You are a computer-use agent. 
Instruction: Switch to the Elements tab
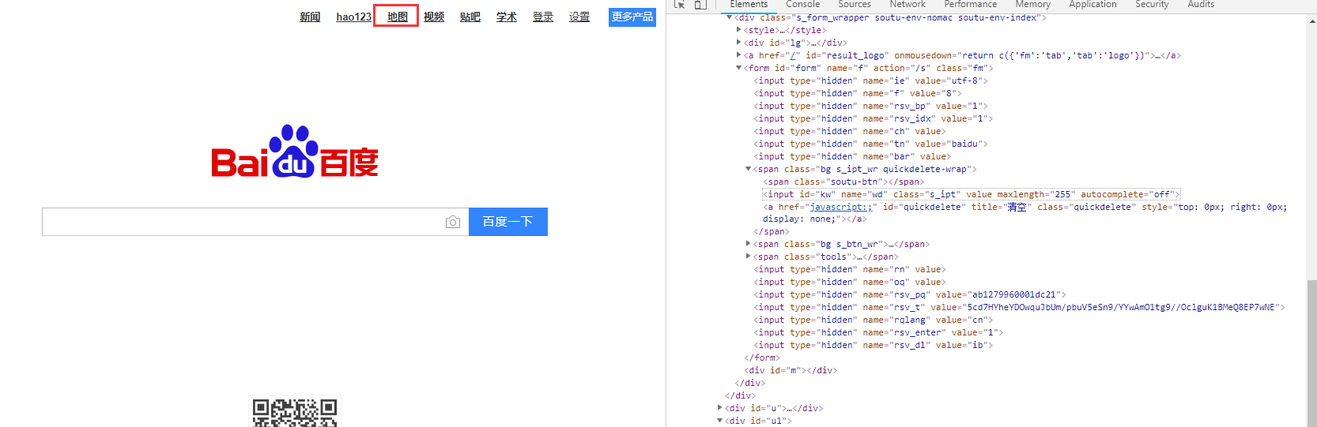749,4
